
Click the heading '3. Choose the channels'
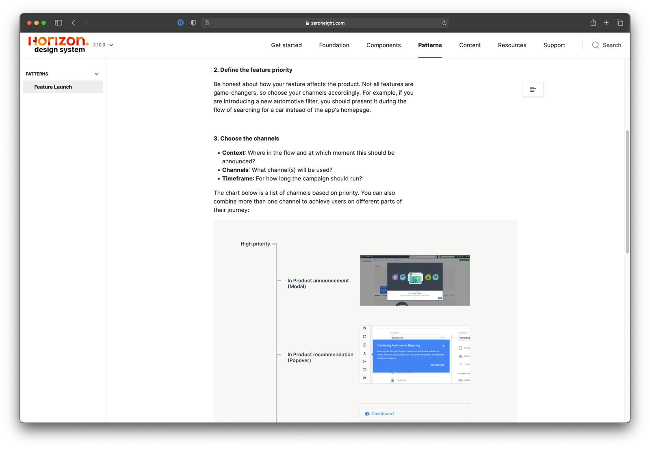[246, 139]
